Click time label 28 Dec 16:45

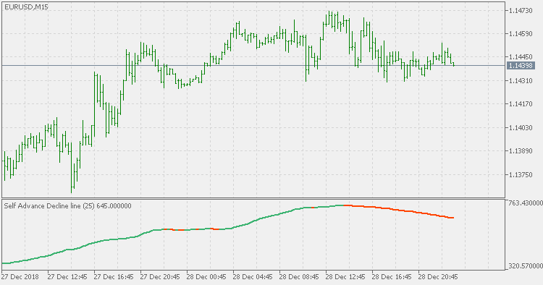[x=392, y=277]
